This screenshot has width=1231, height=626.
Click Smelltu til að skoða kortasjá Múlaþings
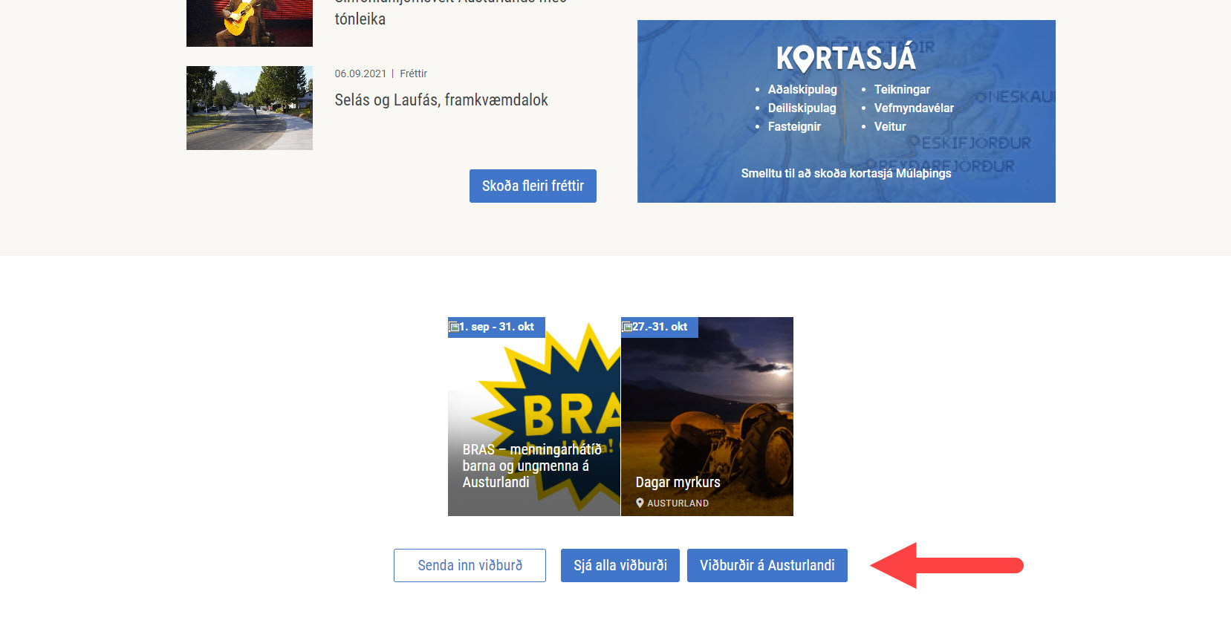point(846,173)
